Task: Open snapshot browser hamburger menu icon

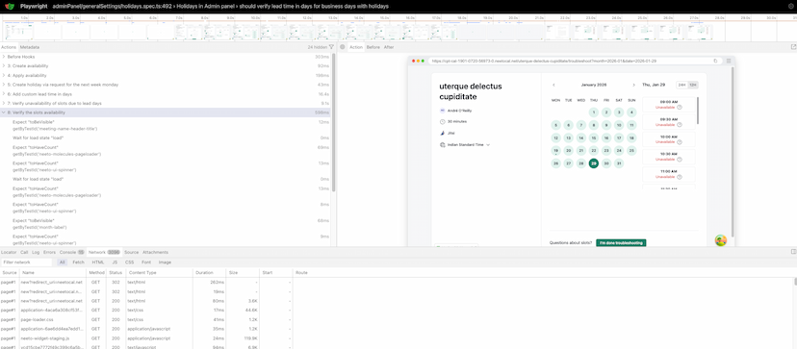Action: pos(729,61)
